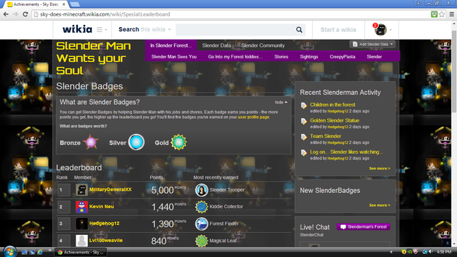Bookmark page with star icon

coord(442,14)
